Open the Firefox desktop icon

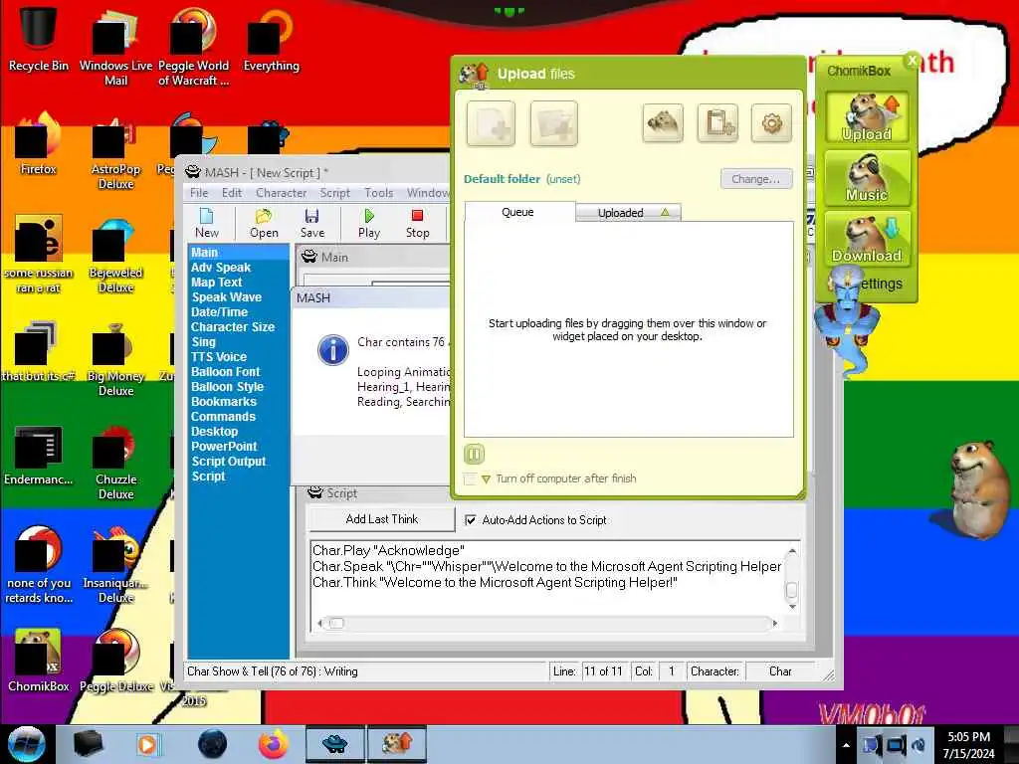[x=39, y=144]
